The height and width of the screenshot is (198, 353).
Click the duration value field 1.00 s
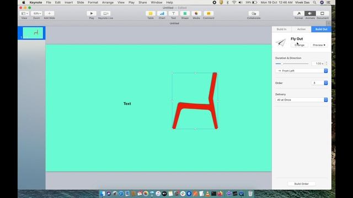click(318, 64)
